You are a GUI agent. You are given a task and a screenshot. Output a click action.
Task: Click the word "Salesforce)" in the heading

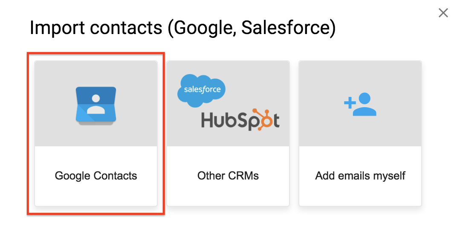(289, 28)
